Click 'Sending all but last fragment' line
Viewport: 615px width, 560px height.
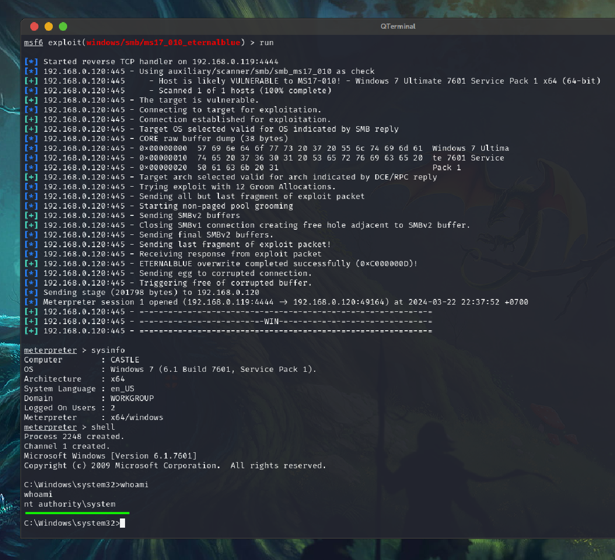pos(194,196)
